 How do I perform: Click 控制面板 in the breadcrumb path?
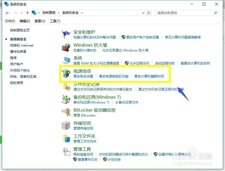(49, 13)
